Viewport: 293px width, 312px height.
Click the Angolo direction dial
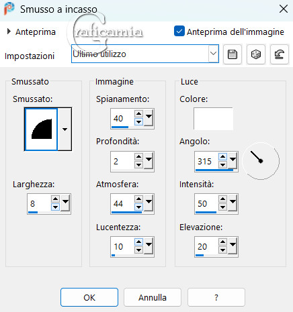(261, 161)
